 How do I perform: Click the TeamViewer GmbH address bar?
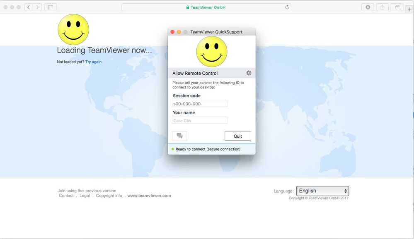(206, 7)
